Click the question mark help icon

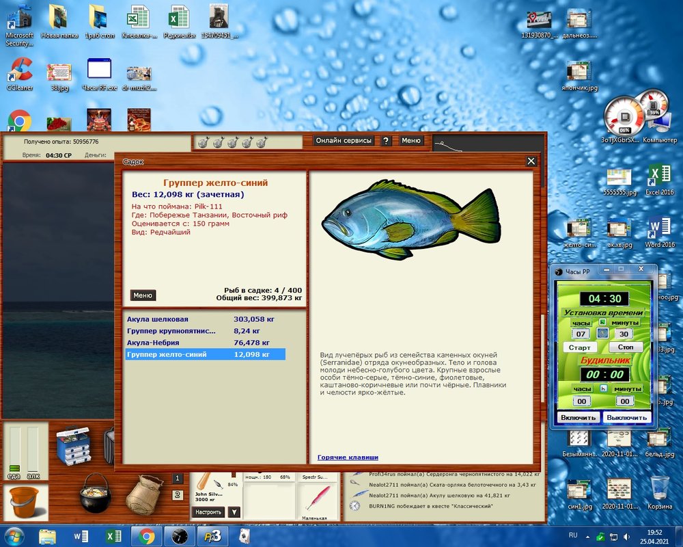click(386, 140)
